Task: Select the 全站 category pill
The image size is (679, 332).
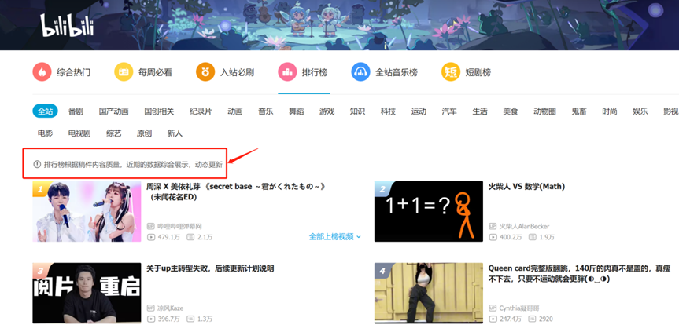Action: [45, 111]
